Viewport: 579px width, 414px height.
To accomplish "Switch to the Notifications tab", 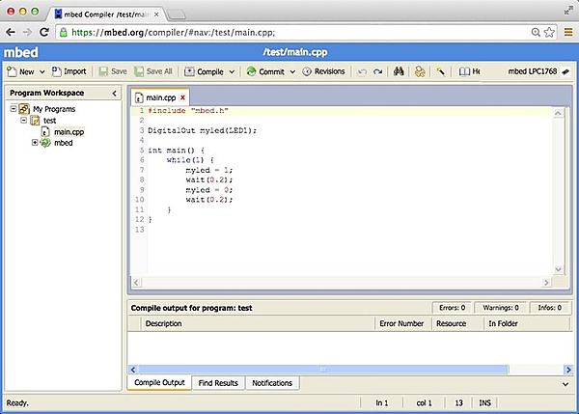I will [x=272, y=383].
